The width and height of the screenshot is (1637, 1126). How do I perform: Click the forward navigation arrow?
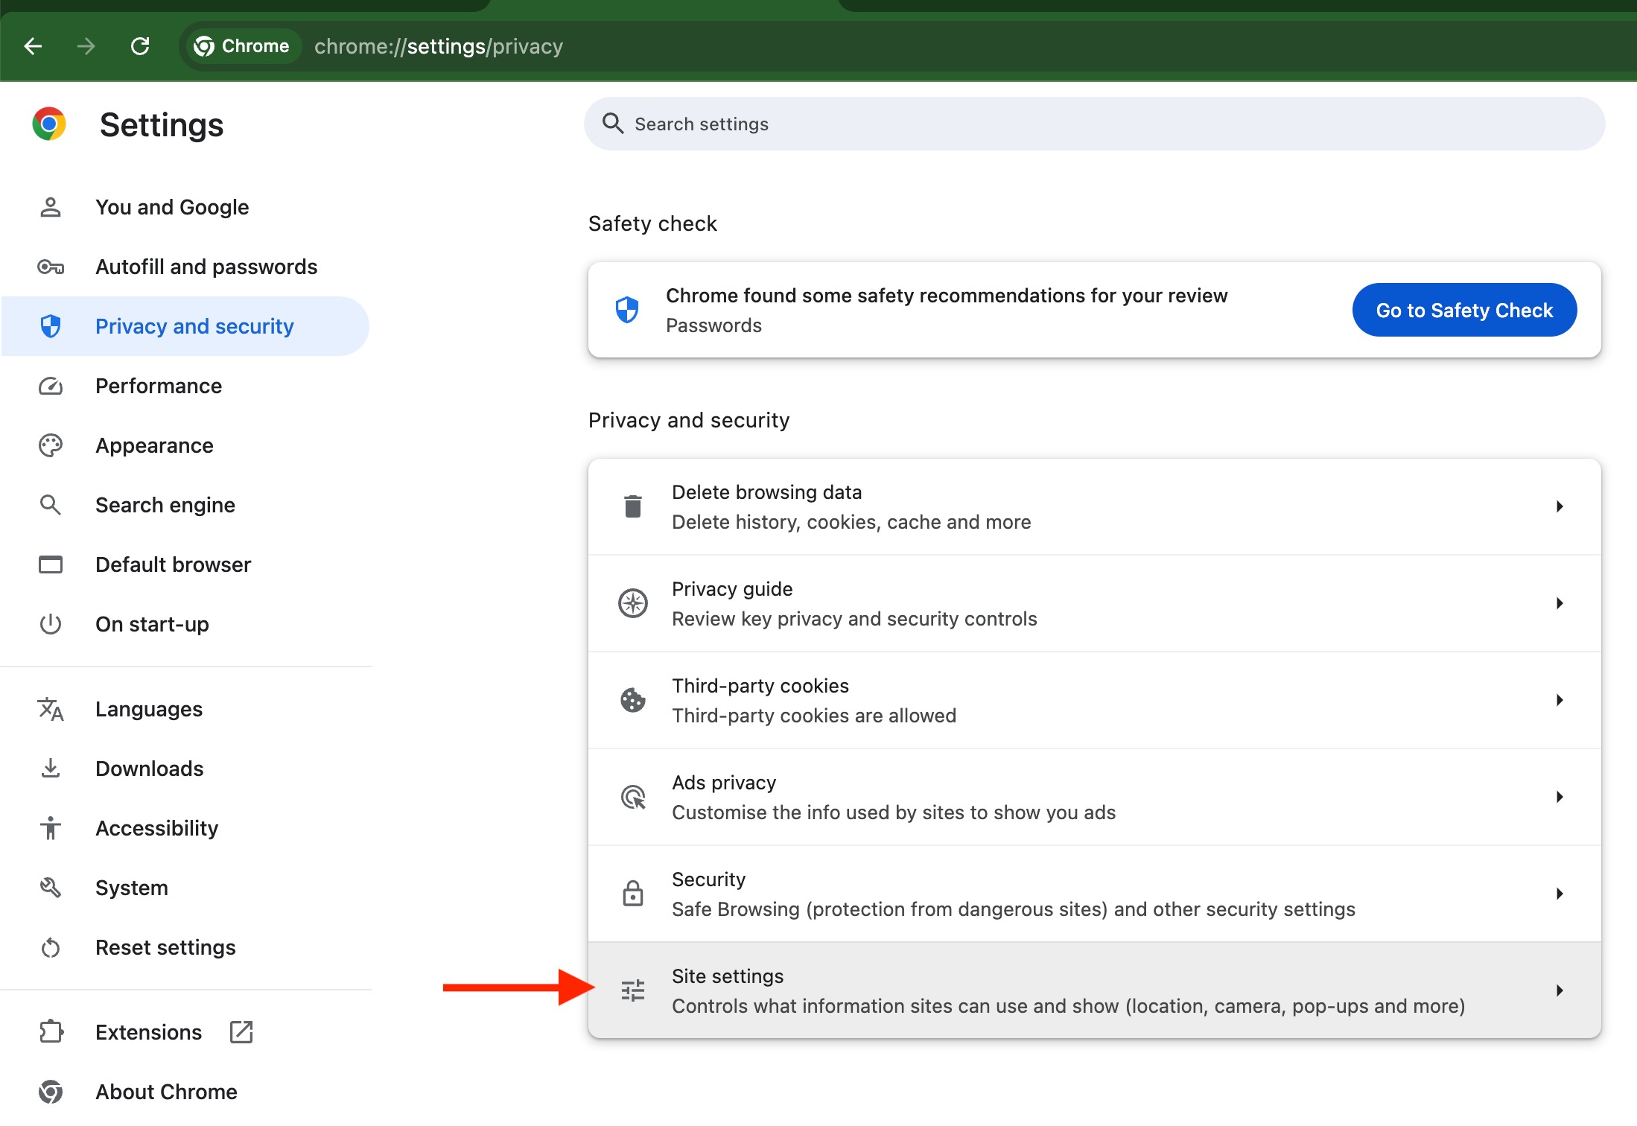(86, 46)
